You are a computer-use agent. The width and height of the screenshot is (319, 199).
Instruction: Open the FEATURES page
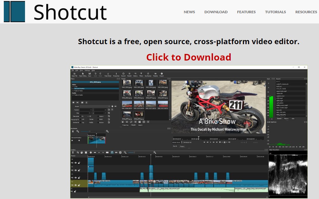coord(246,12)
